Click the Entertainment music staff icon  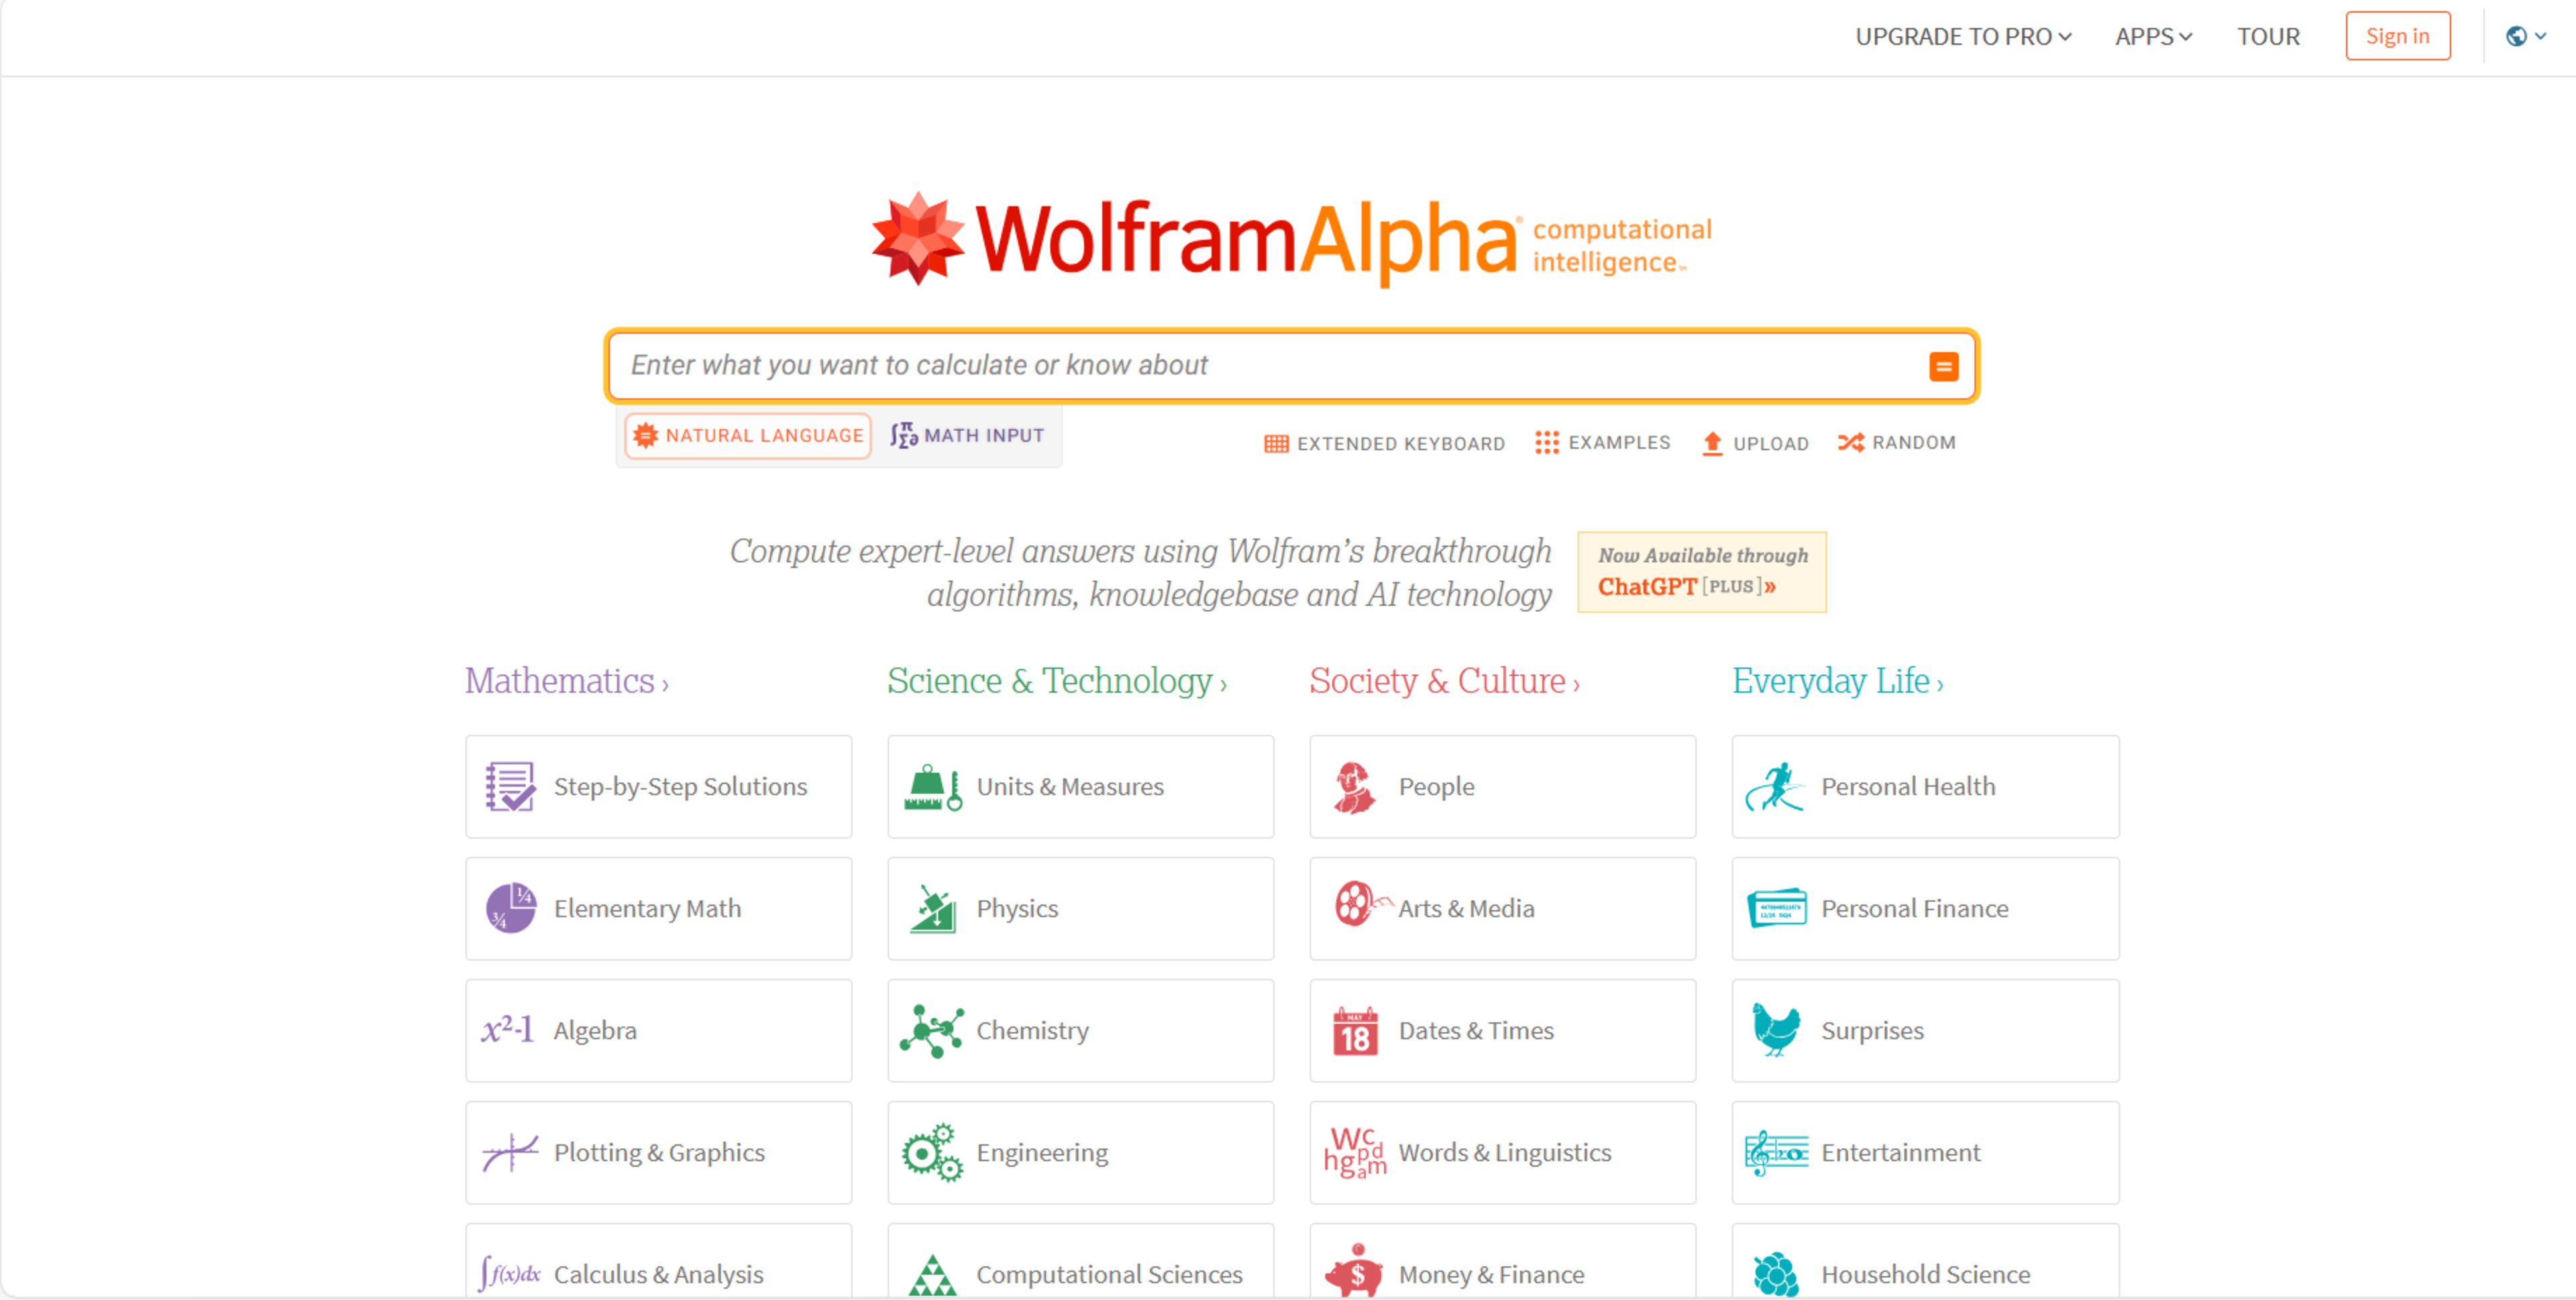point(1777,1153)
